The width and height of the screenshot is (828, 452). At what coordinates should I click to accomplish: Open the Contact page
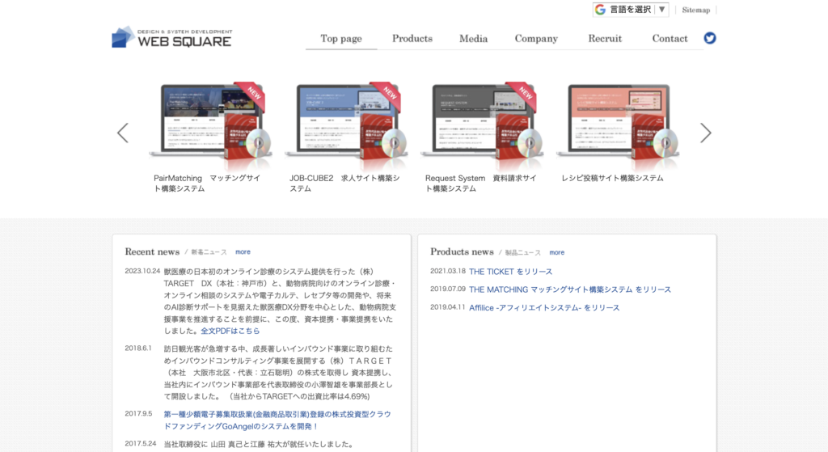pyautogui.click(x=670, y=39)
